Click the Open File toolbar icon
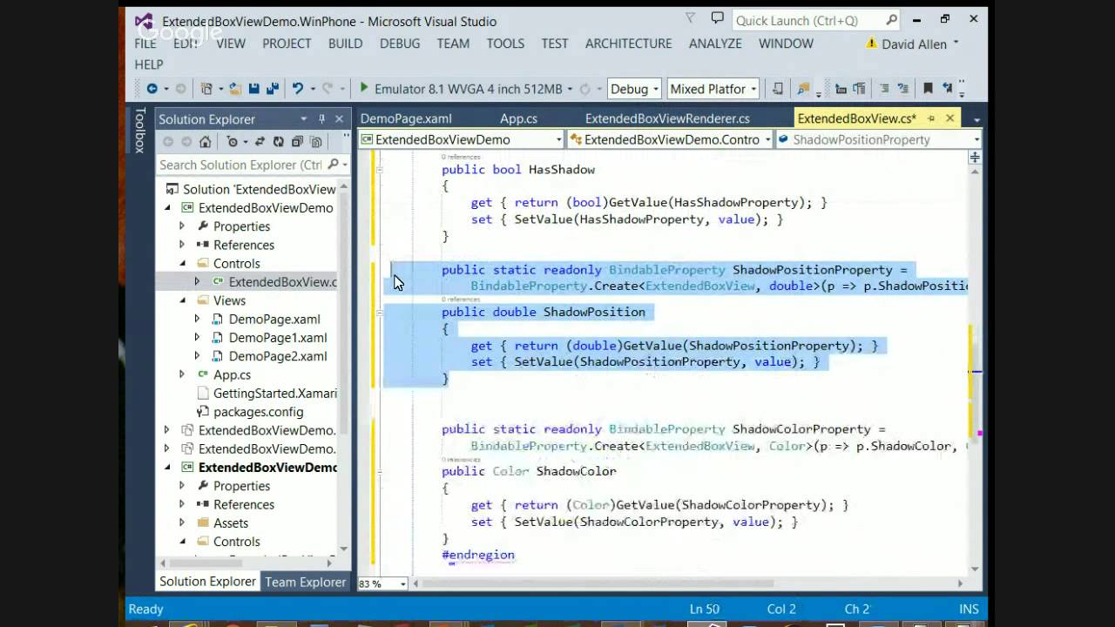Viewport: 1115px width, 627px height. click(235, 89)
